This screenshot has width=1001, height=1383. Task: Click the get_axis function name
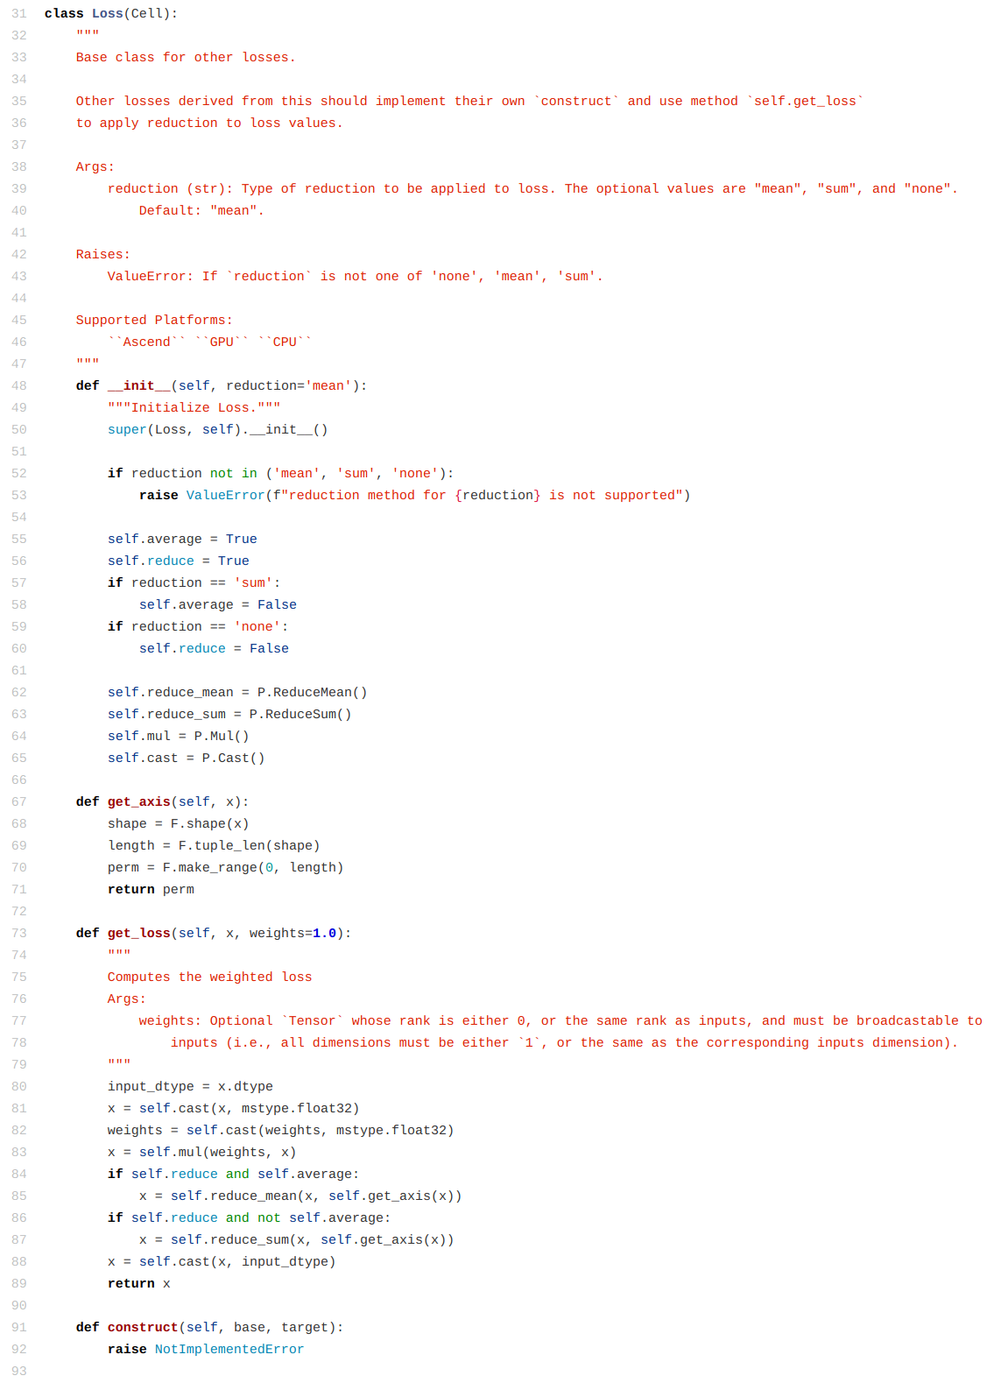(139, 802)
